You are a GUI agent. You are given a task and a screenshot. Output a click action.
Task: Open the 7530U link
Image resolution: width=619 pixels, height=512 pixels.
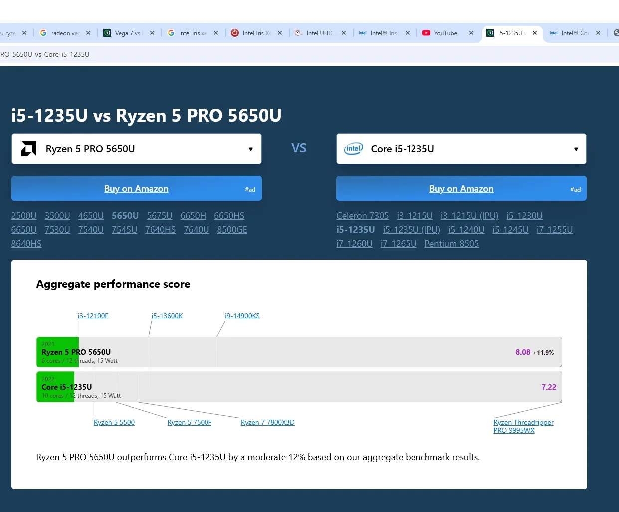[57, 230]
